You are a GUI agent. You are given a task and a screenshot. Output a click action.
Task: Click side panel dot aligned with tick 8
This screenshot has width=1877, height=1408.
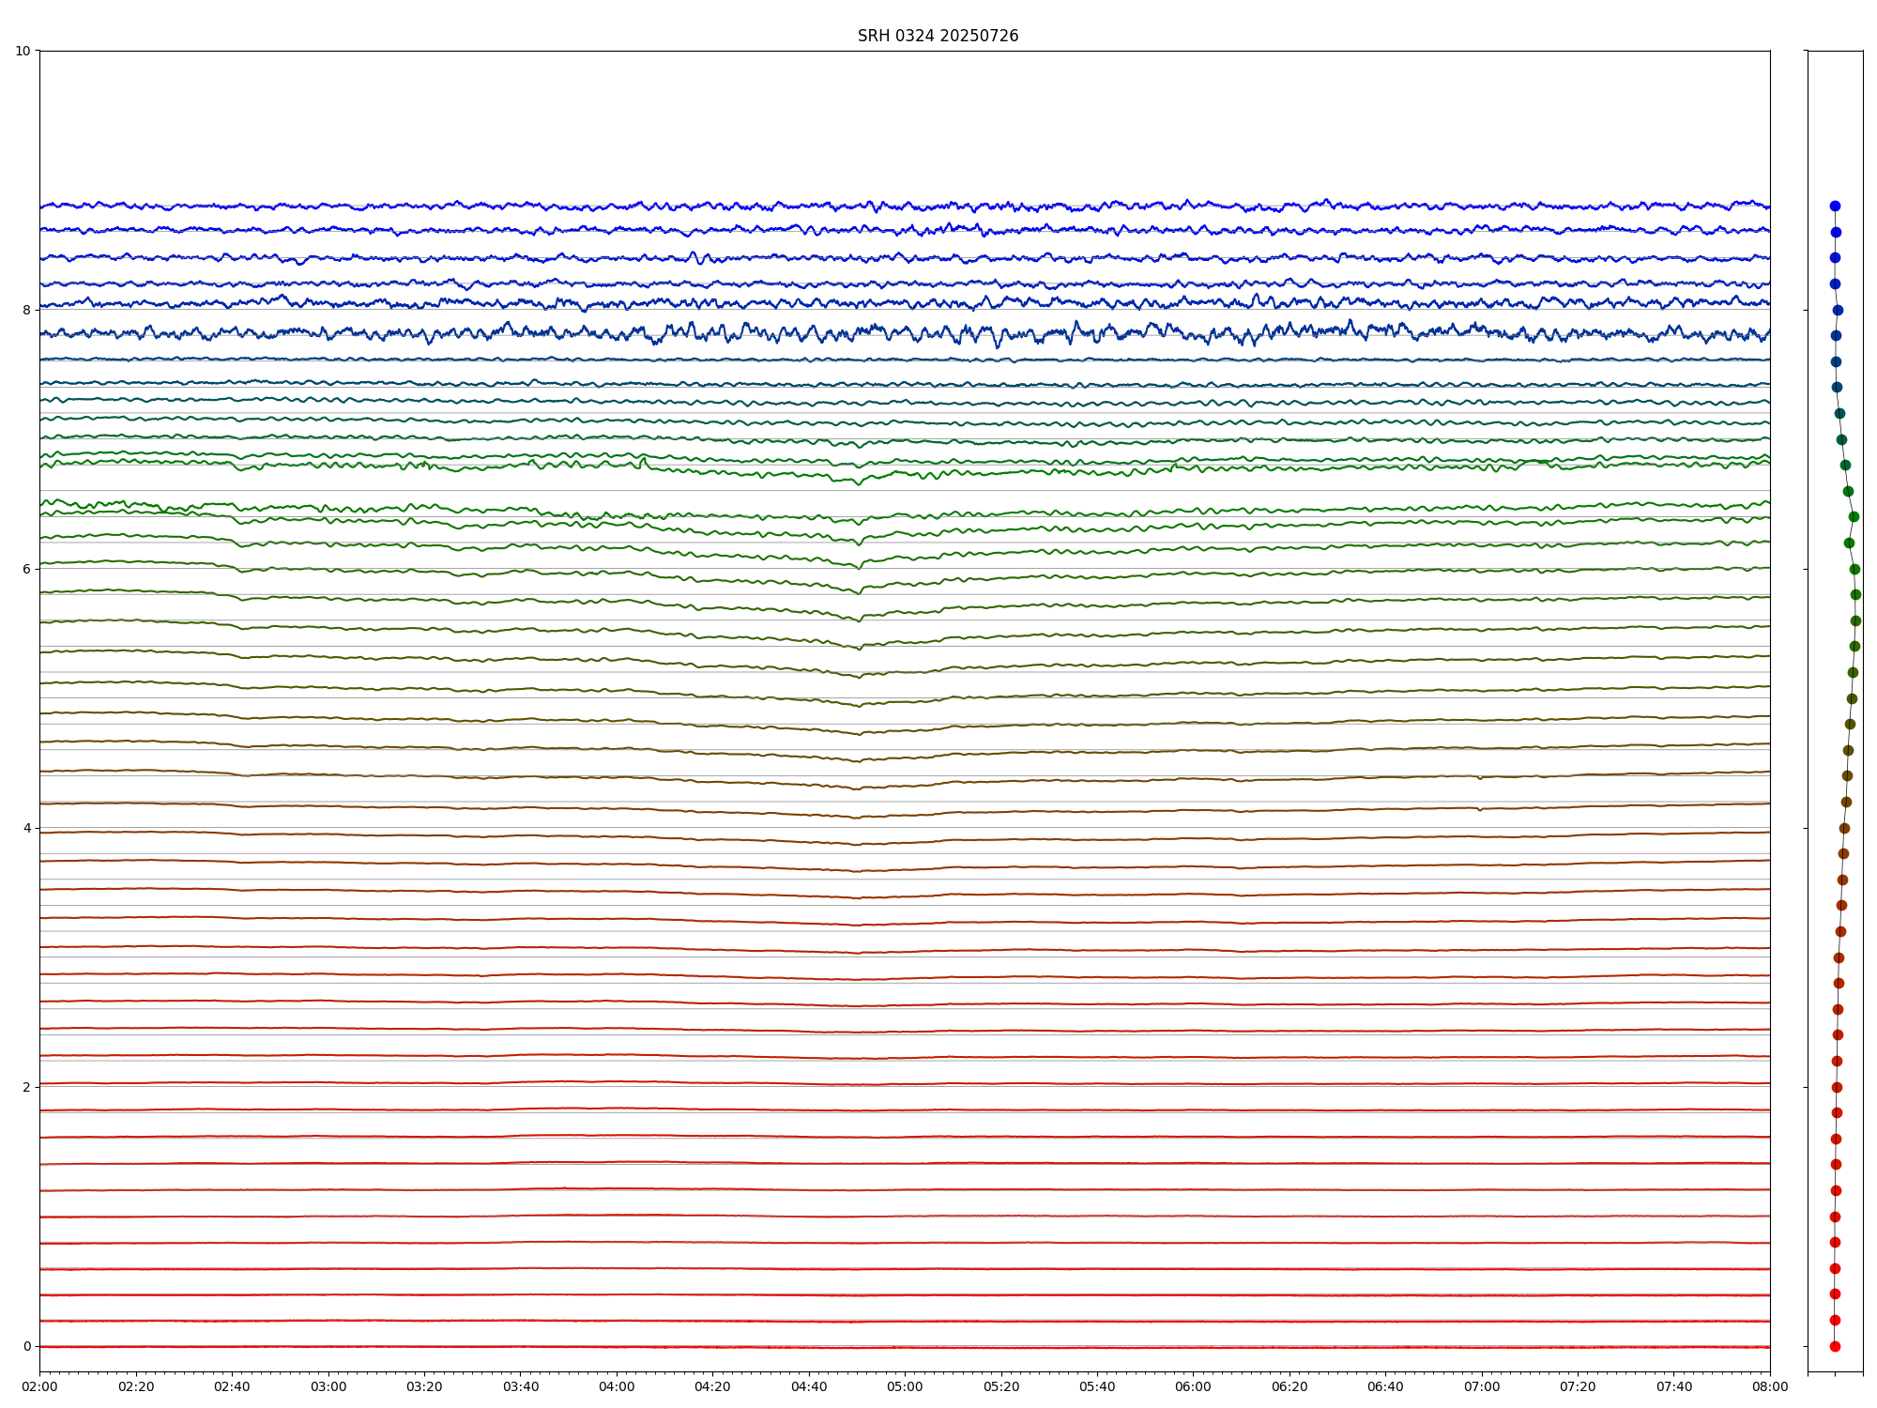click(1838, 310)
